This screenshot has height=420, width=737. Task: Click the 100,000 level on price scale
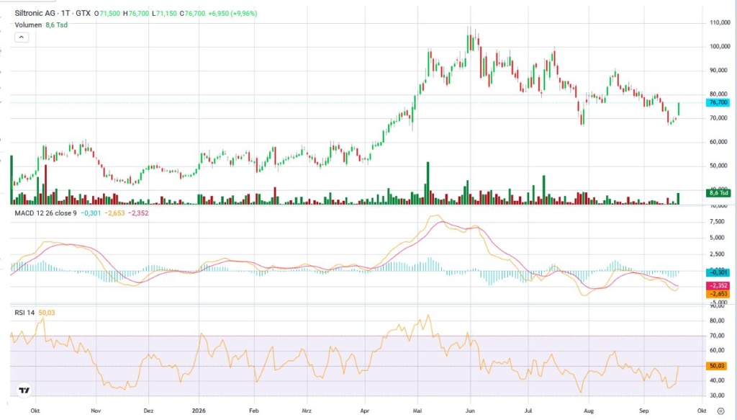[x=720, y=47]
